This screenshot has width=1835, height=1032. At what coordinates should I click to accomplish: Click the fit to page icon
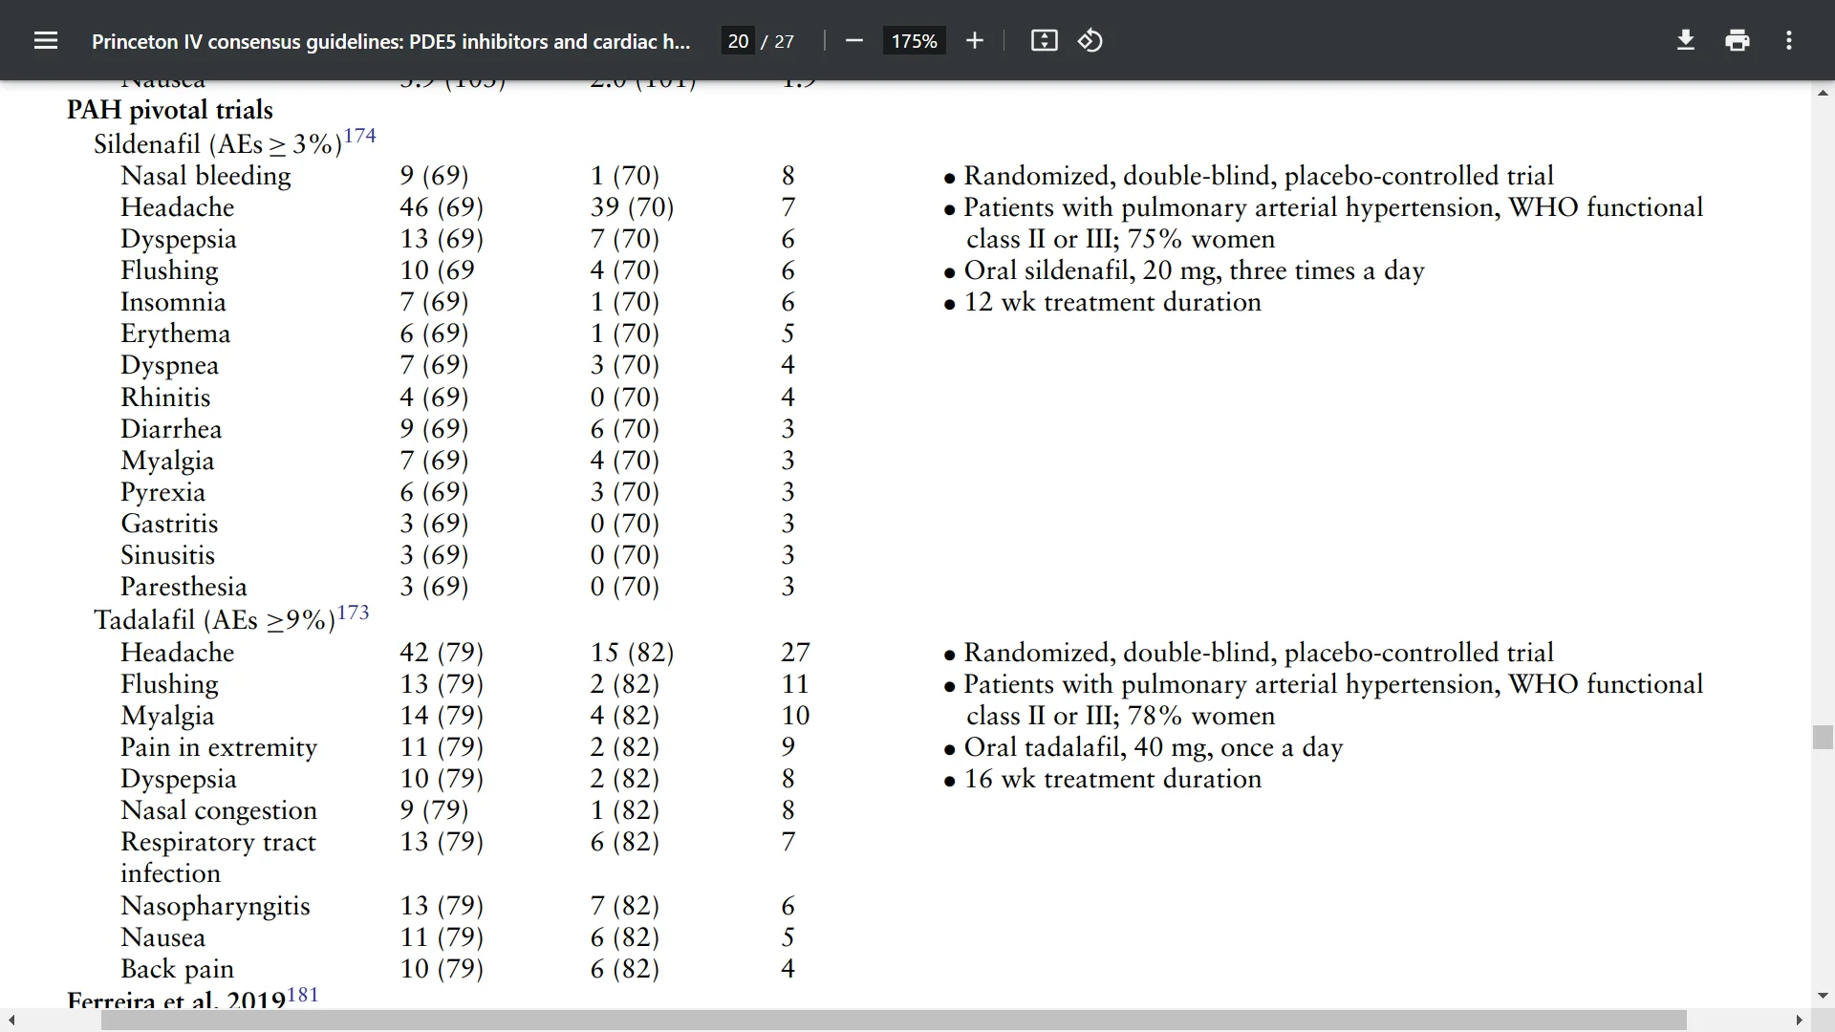1044,40
